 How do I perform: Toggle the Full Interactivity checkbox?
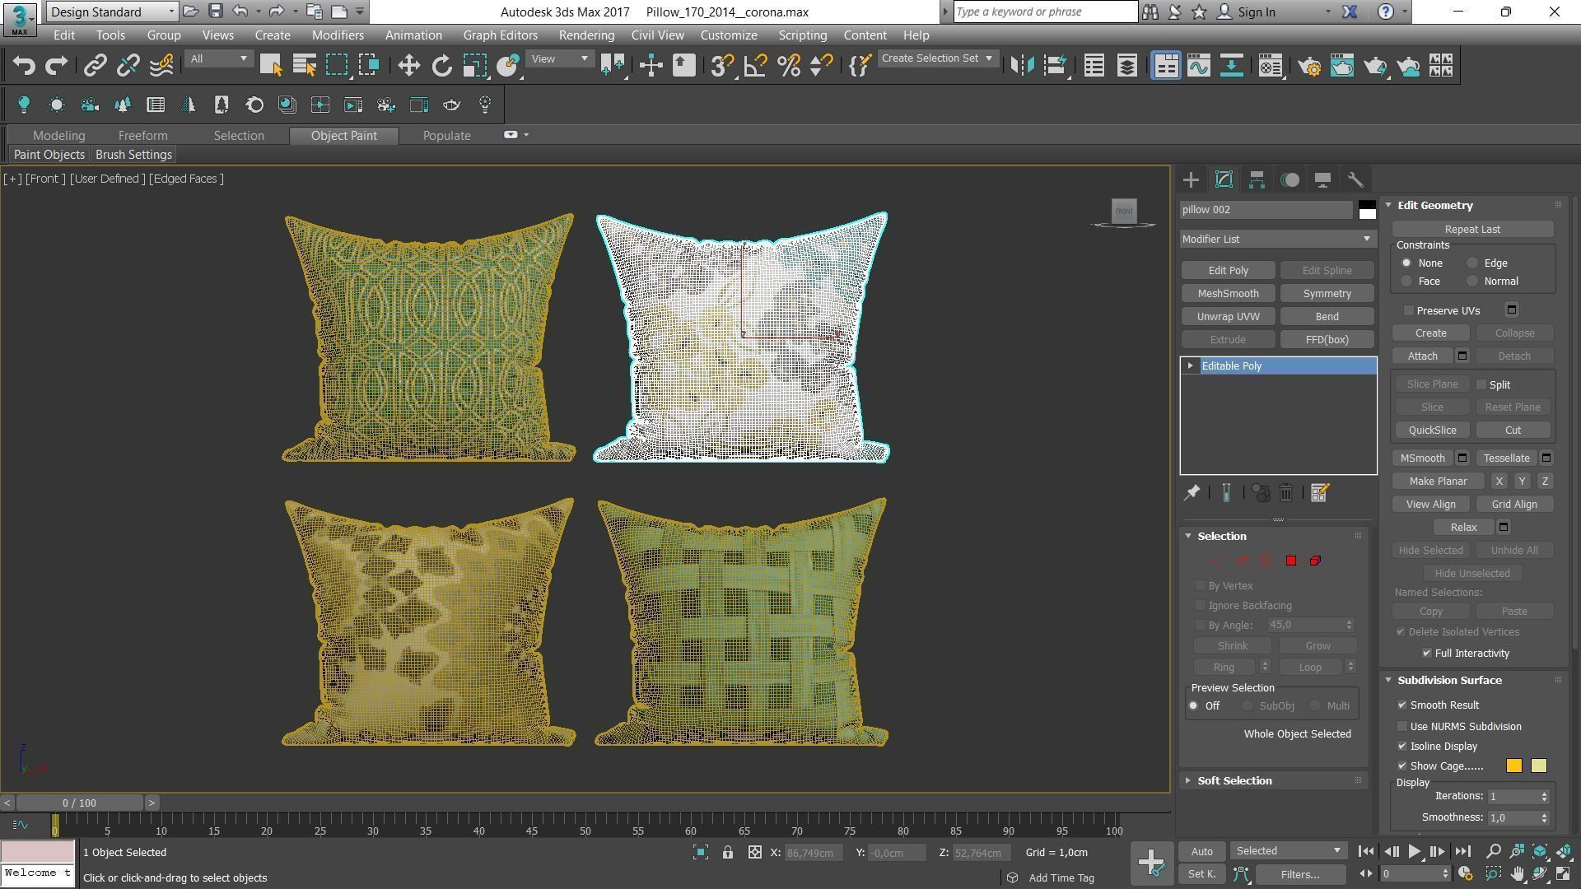1427,653
